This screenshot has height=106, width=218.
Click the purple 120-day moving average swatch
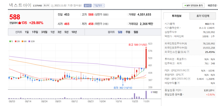point(29,41)
